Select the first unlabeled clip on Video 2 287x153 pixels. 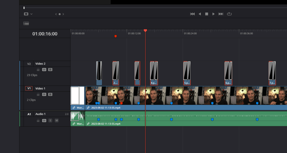99,73
